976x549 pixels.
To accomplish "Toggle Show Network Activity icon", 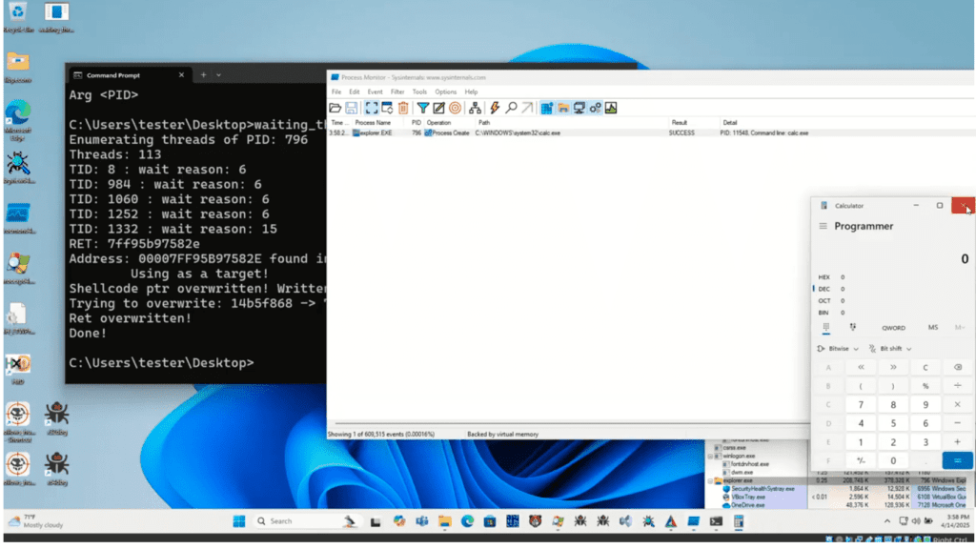I will pyautogui.click(x=579, y=108).
